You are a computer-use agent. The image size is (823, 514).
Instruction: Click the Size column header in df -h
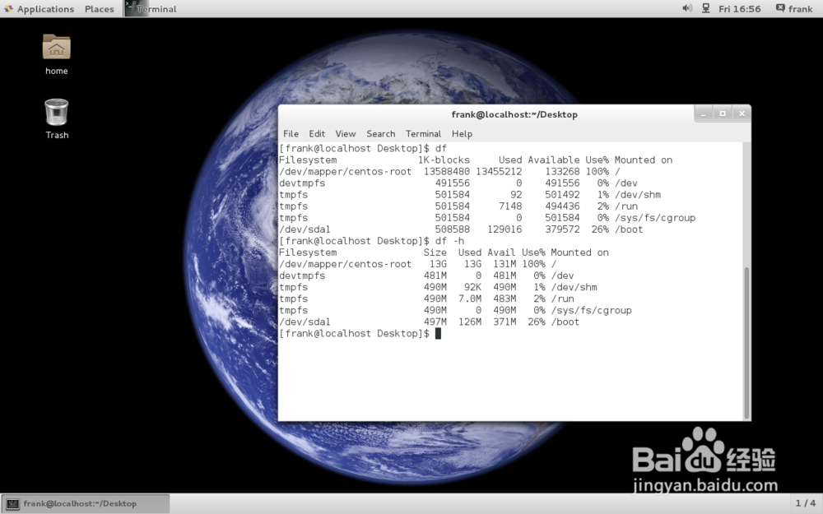pos(435,252)
